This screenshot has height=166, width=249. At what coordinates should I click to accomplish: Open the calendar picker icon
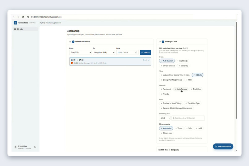136,53
